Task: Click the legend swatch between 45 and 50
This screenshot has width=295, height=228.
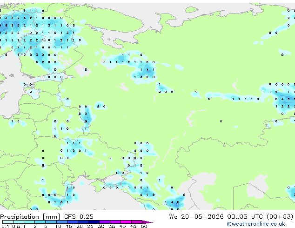Action: click(137, 222)
